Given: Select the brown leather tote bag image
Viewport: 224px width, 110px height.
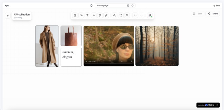Looking at the screenshot, I should (x=71, y=36).
